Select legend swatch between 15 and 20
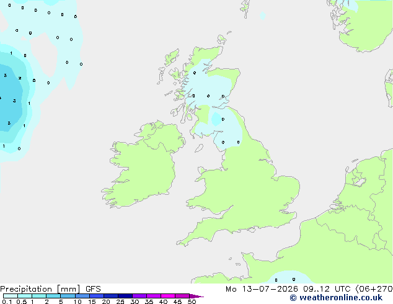Viewport: 393px width, 304px height. 96,296
